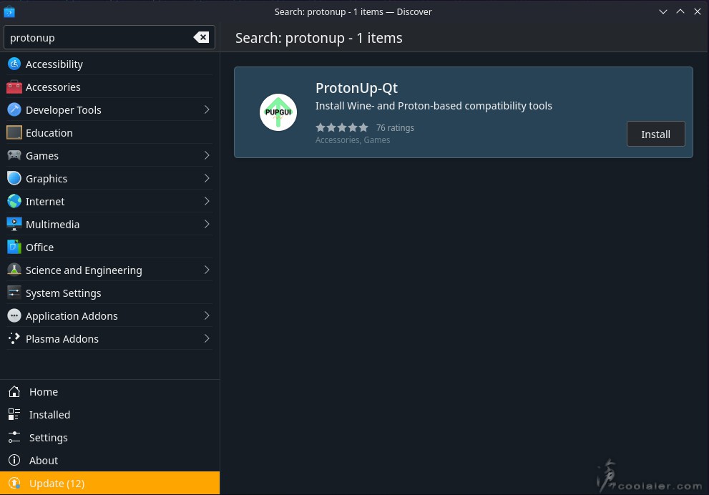The width and height of the screenshot is (709, 495).
Task: Browse the Games category
Action: 109,155
